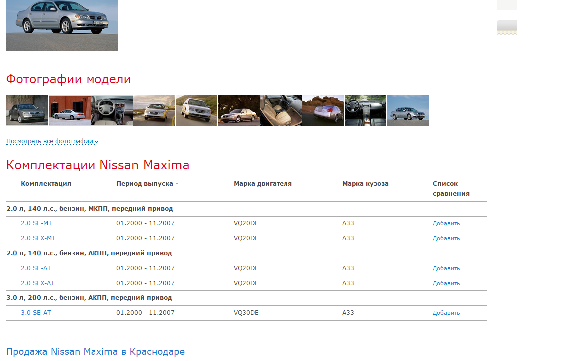Viewport: 573px width, 361px height.
Task: Open steering wheel interior thumbnail
Action: [x=112, y=111]
